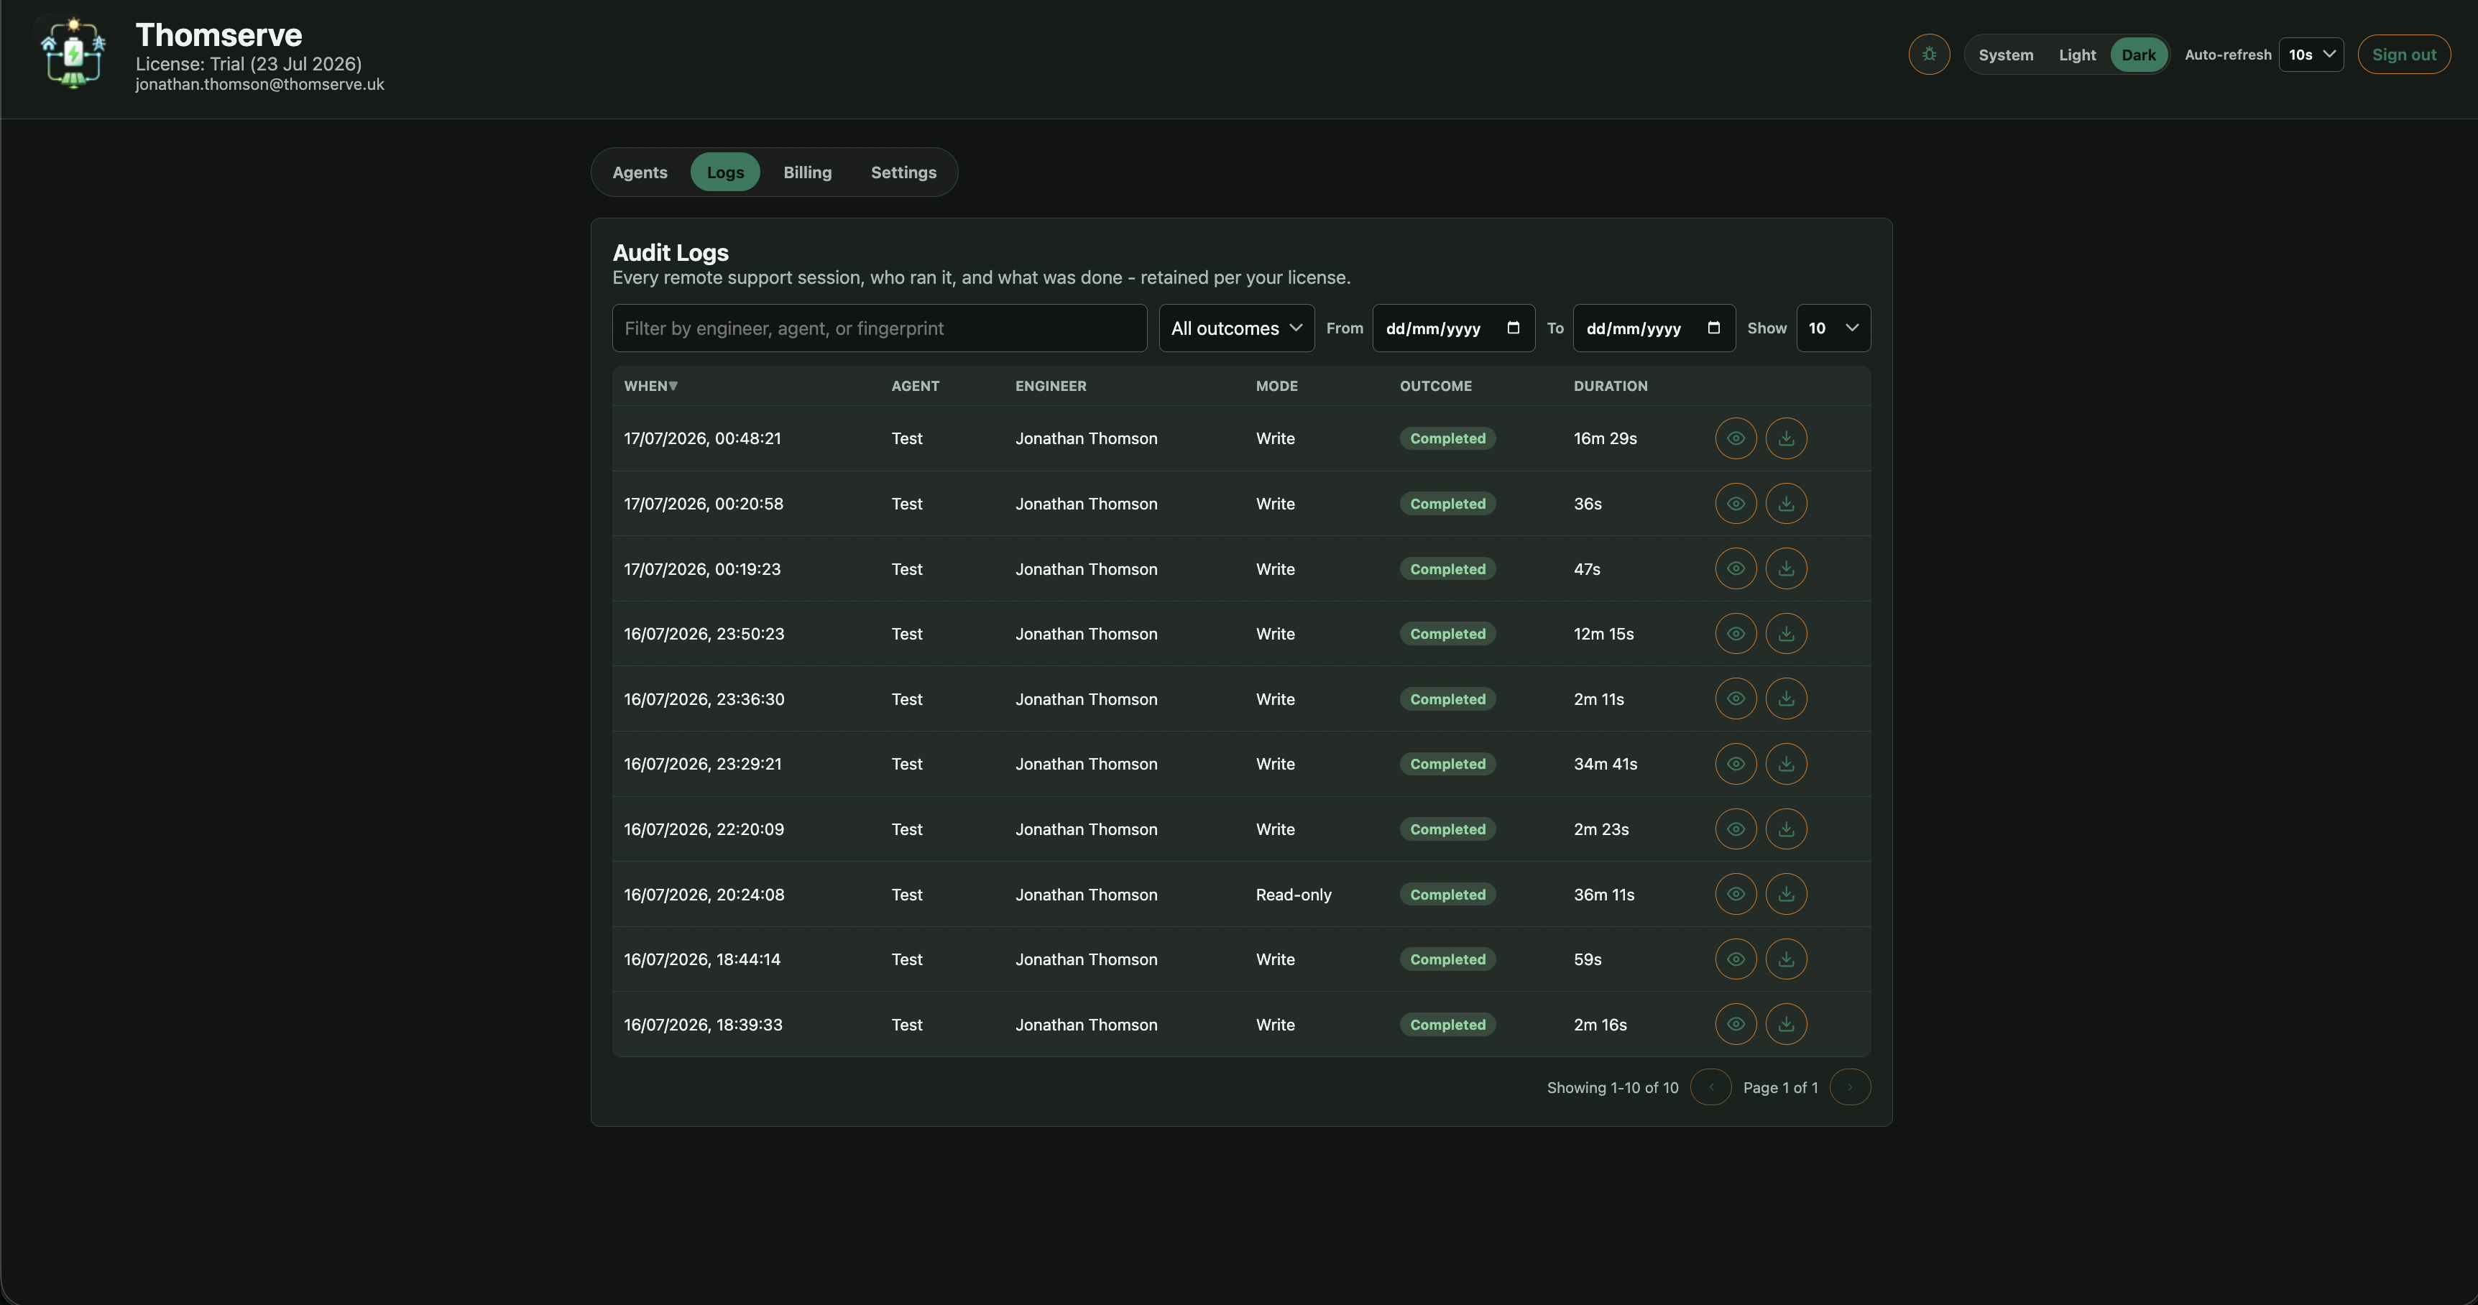This screenshot has width=2478, height=1305.
Task: Click the License: Trial (23 Jul 2026) text
Action: 248,63
